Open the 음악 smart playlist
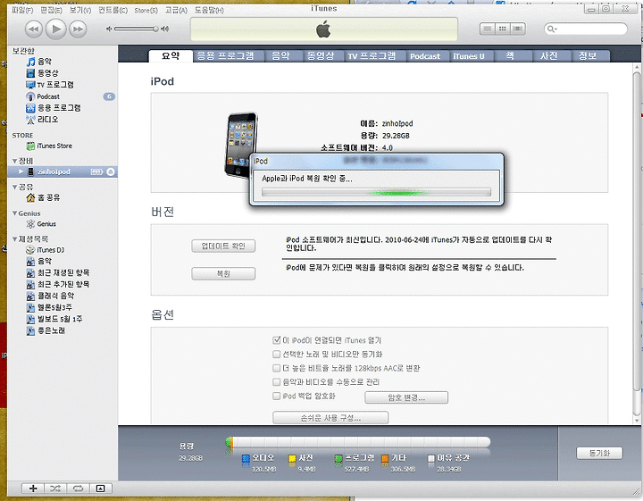The height and width of the screenshot is (501, 643). (45, 261)
